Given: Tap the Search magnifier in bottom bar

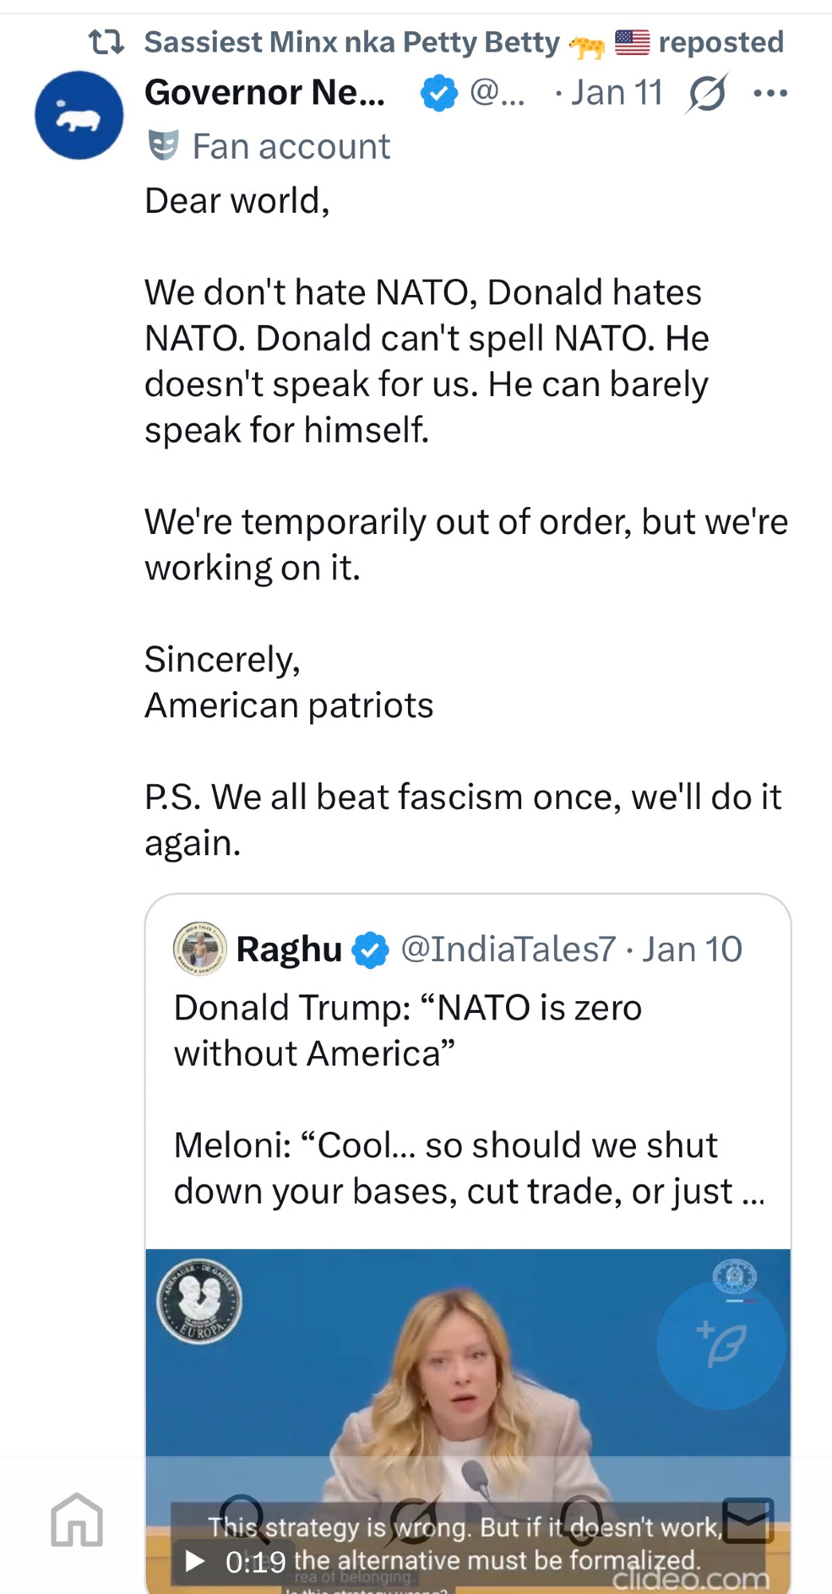Looking at the screenshot, I should [x=243, y=1520].
